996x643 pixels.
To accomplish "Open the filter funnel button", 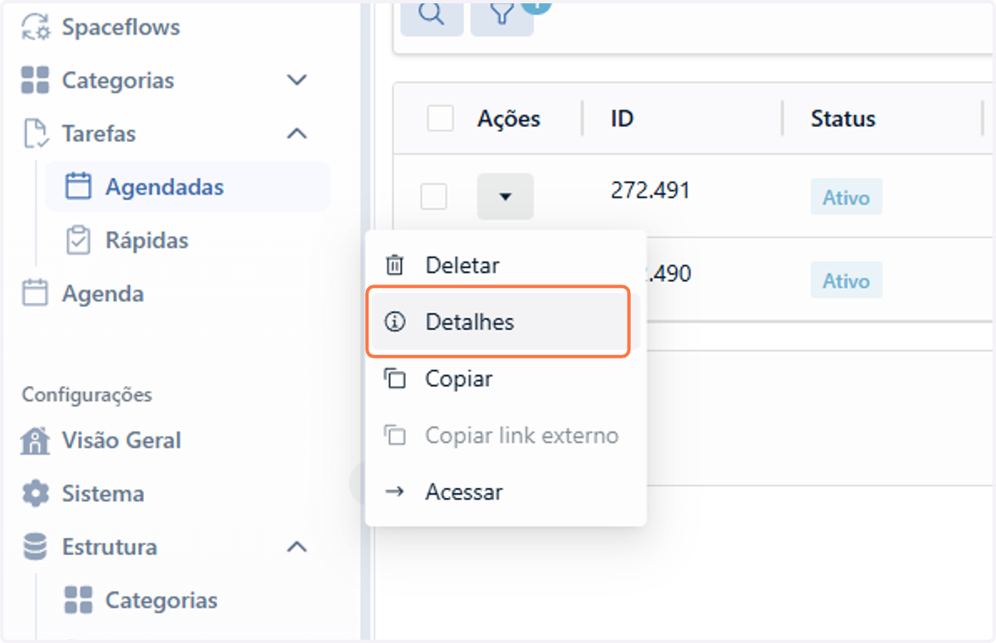I will pos(502,15).
